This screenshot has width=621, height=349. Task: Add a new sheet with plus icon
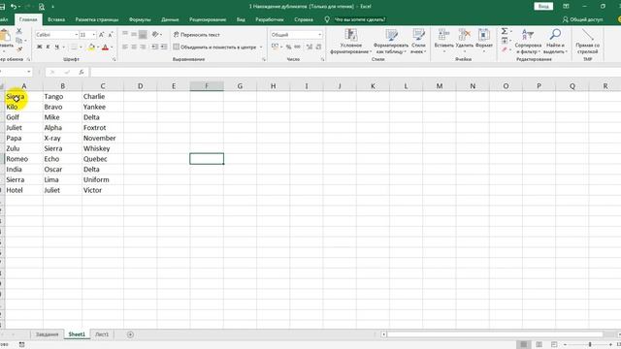tap(130, 334)
